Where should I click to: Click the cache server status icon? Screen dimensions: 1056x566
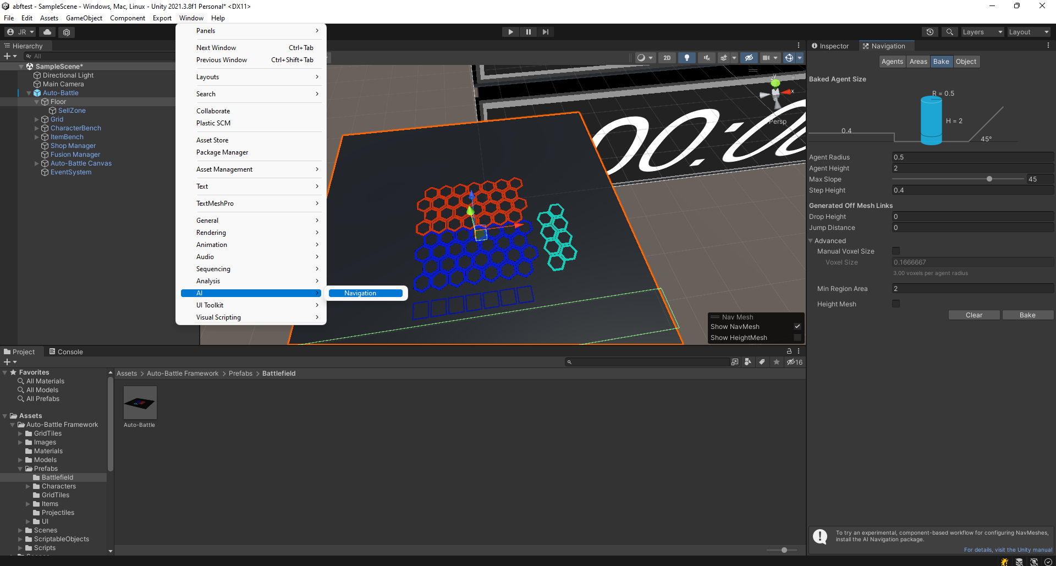tap(1019, 562)
